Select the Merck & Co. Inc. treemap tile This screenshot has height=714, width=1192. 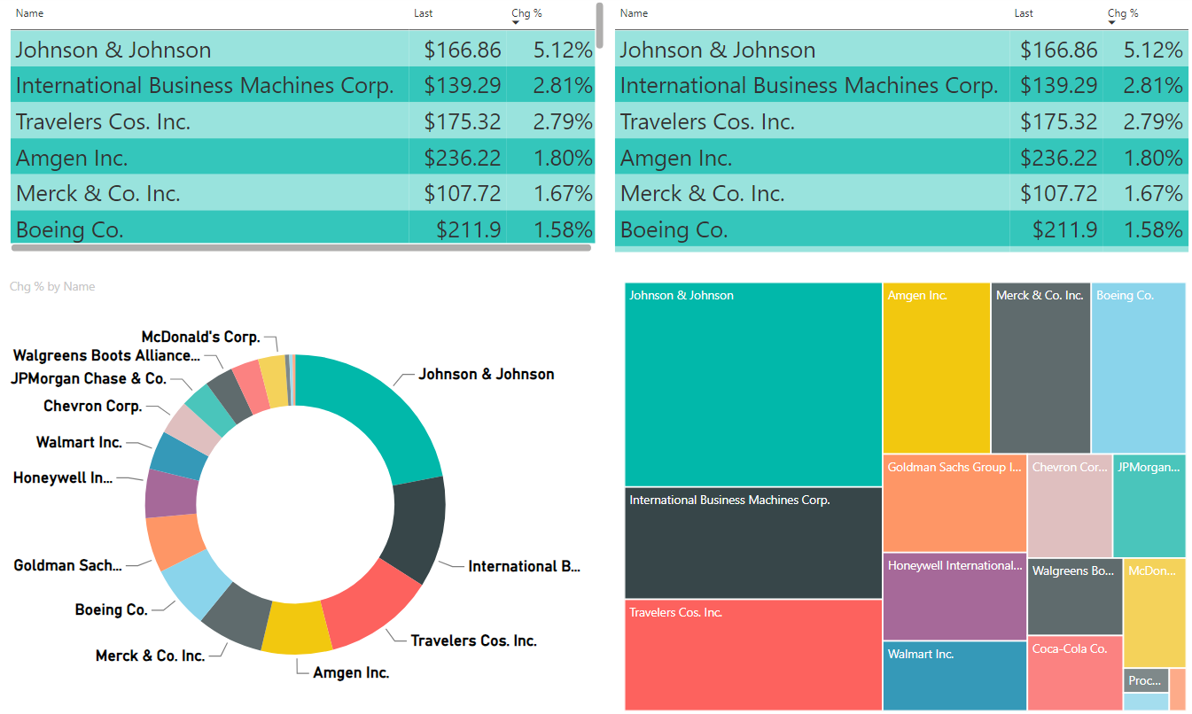click(1040, 368)
